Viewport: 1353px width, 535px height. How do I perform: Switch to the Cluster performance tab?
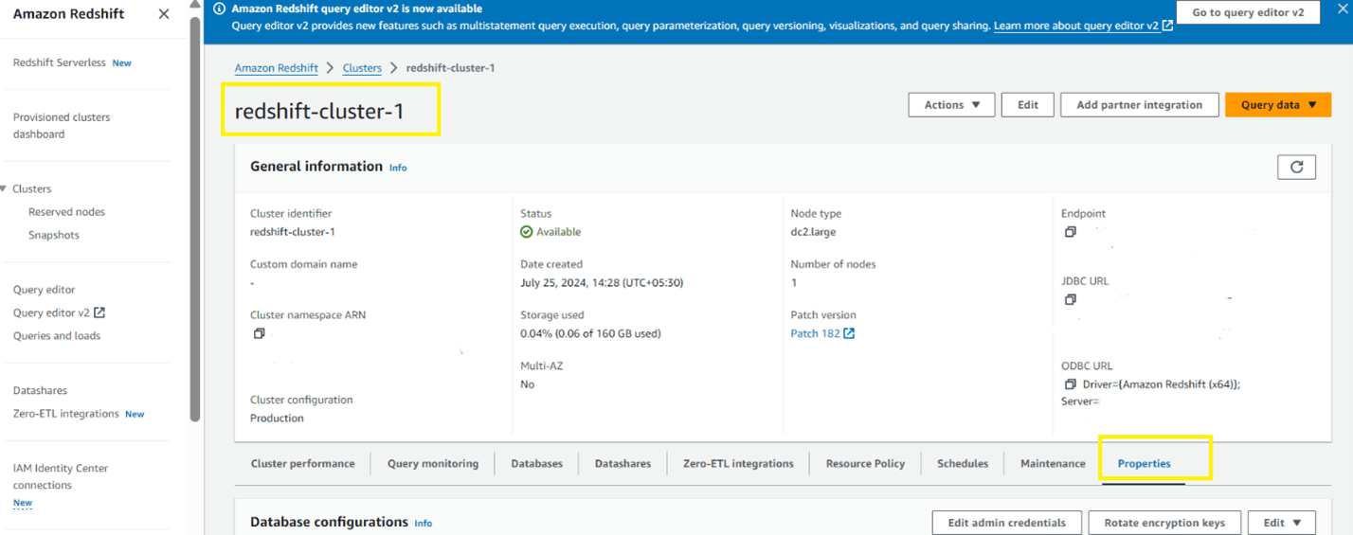pos(302,464)
